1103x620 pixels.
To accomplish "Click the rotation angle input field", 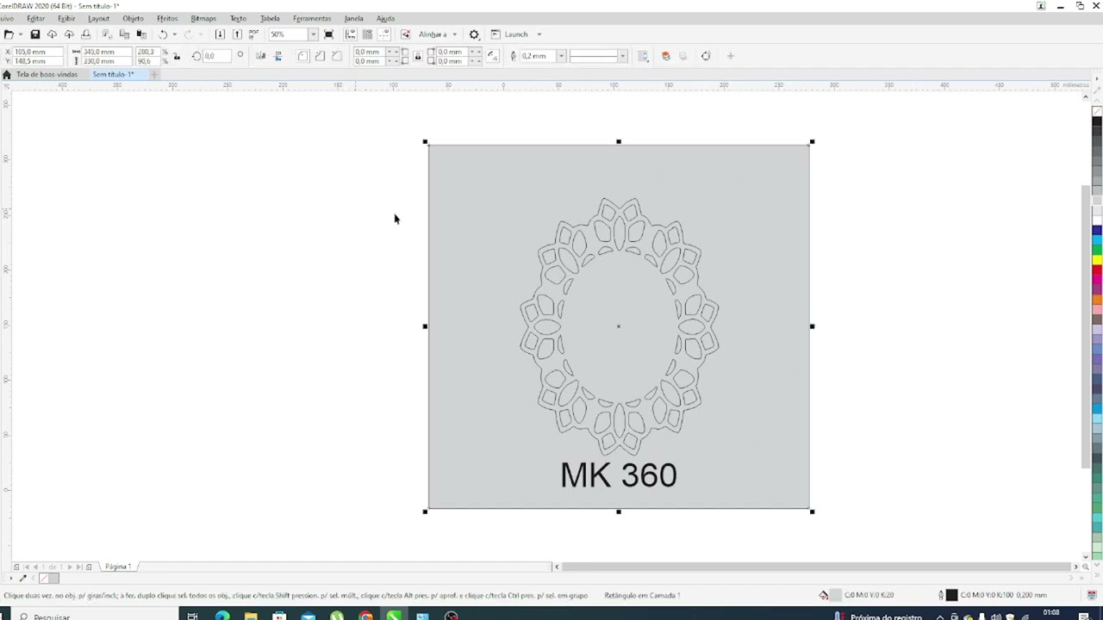I will pyautogui.click(x=216, y=56).
